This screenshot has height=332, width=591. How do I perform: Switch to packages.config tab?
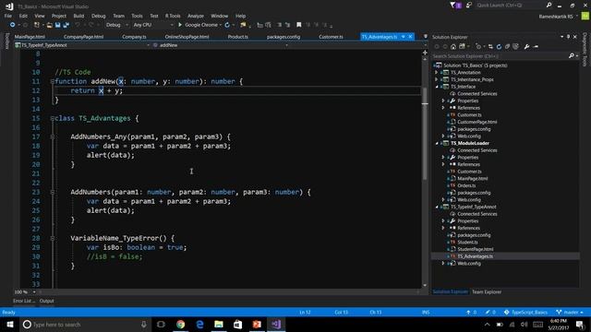[x=283, y=37]
